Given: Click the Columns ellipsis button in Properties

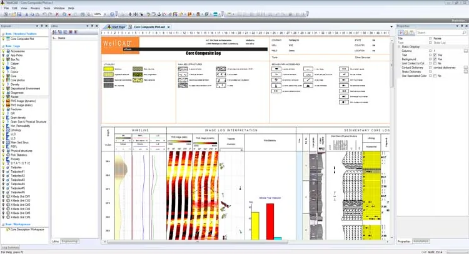Looking at the screenshot, I should 466,51.
